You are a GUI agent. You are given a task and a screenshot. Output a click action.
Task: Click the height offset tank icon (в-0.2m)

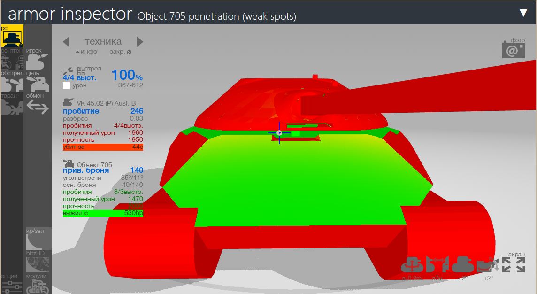[412, 264]
